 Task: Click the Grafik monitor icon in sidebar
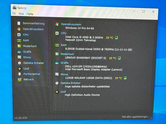(x=19, y=52)
